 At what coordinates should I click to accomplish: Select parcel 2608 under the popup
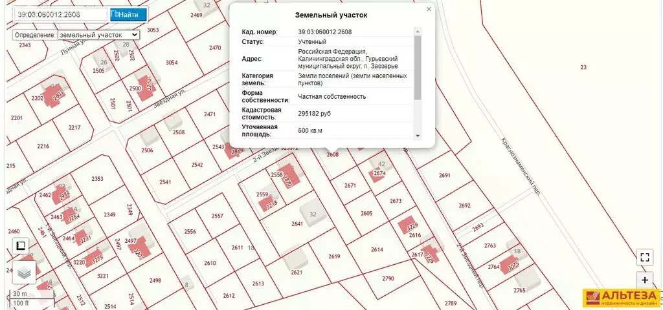[333, 155]
